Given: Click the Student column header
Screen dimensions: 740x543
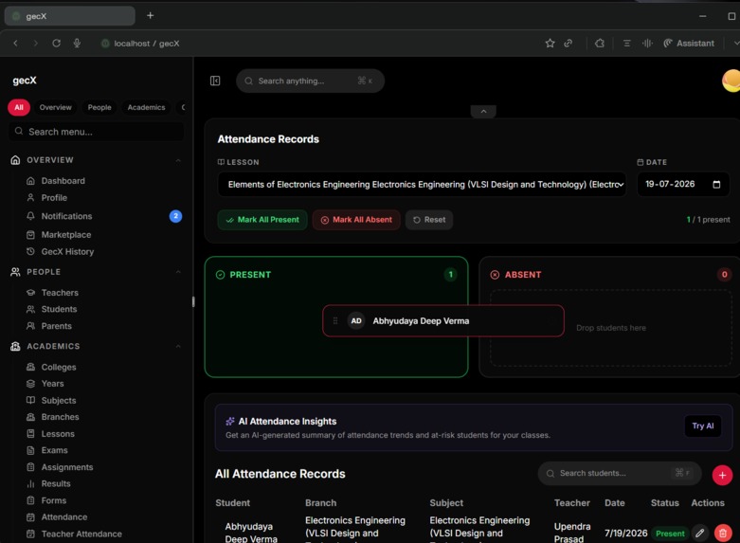Looking at the screenshot, I should point(233,503).
